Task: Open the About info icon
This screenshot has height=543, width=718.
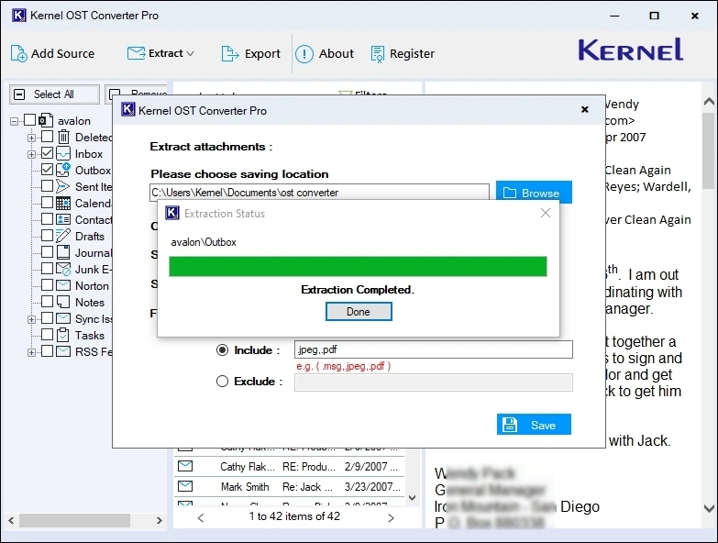Action: [x=304, y=54]
